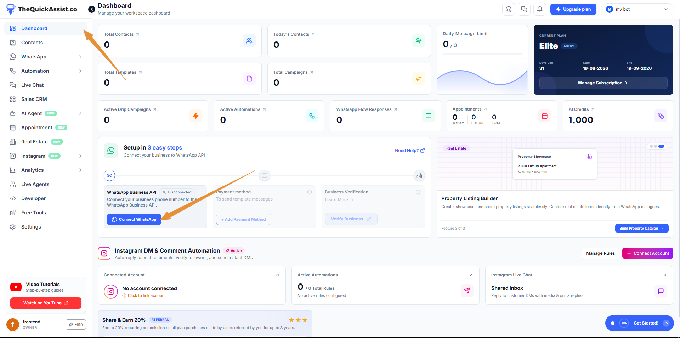Screen dimensions: 680x338
Task: Open the Developer menu item
Action: [46, 198]
